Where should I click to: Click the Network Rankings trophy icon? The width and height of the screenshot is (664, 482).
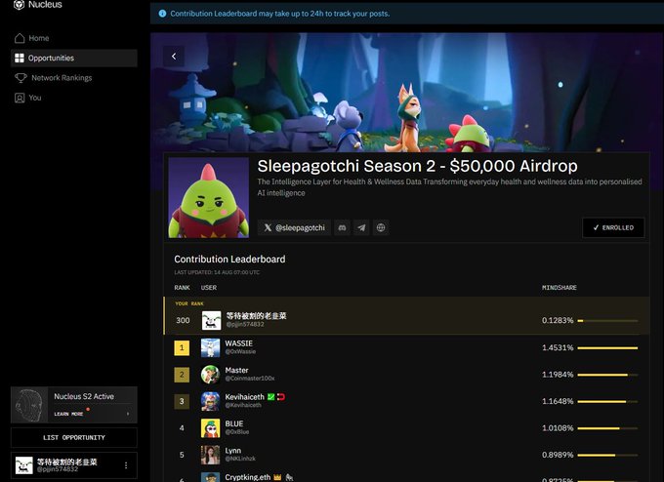(21, 78)
